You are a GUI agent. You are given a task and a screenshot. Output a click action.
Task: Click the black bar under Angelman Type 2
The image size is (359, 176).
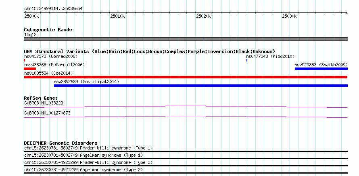pos(186,173)
